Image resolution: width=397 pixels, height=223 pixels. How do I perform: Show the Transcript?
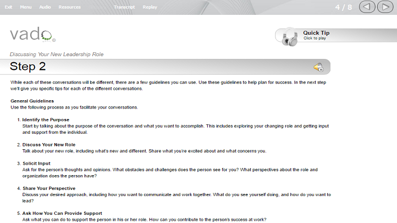coord(124,7)
